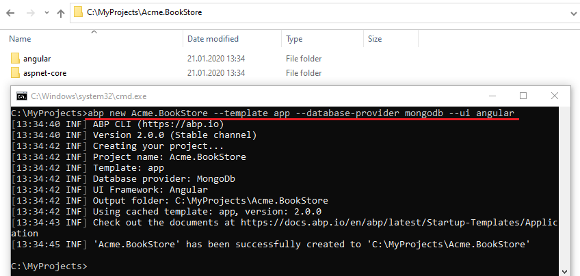Go up one folder level

61,12
